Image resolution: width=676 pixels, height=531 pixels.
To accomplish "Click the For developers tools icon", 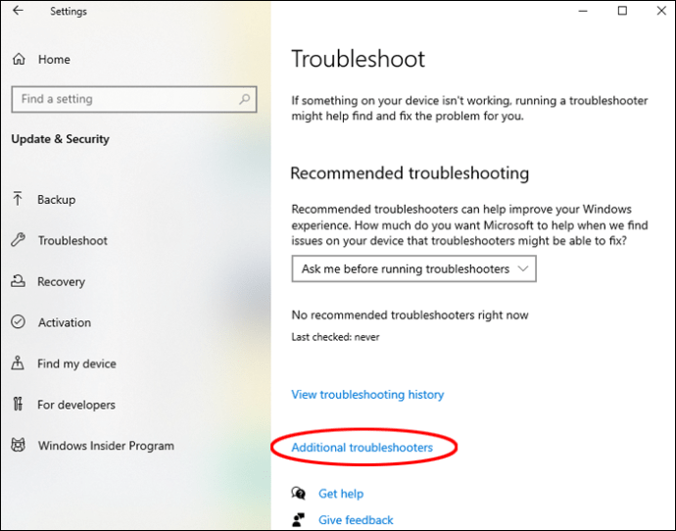I will [x=18, y=404].
